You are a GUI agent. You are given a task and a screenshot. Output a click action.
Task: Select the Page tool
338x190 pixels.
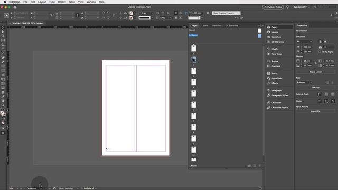pyautogui.click(x=3, y=36)
